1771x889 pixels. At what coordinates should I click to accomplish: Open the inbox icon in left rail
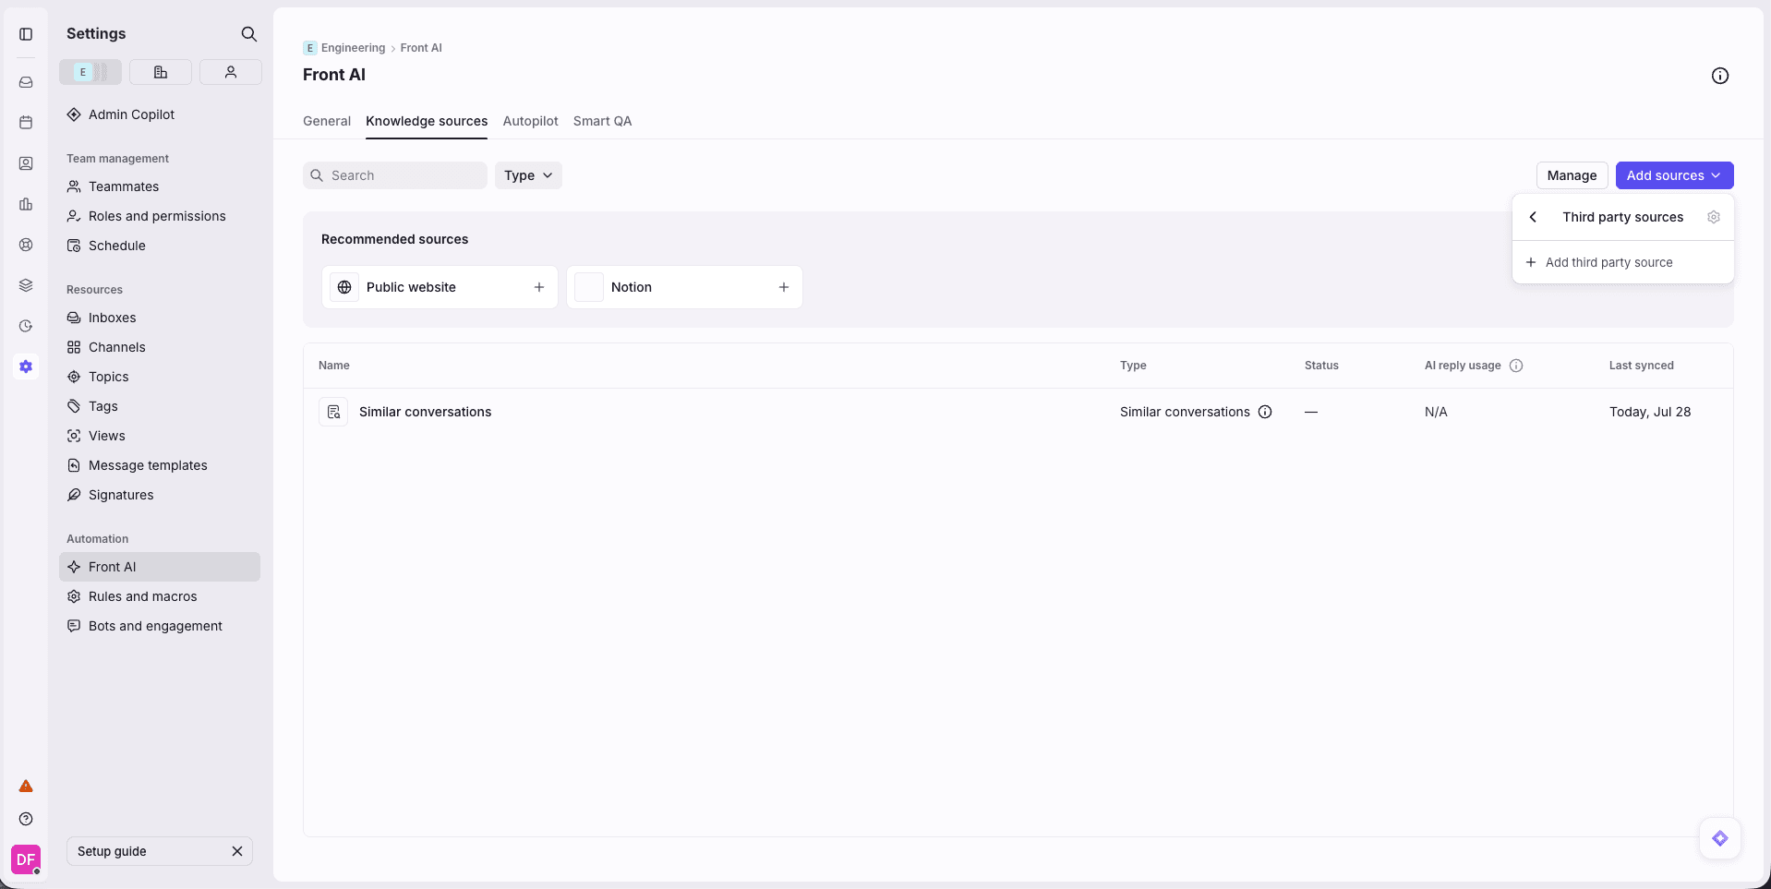click(26, 82)
